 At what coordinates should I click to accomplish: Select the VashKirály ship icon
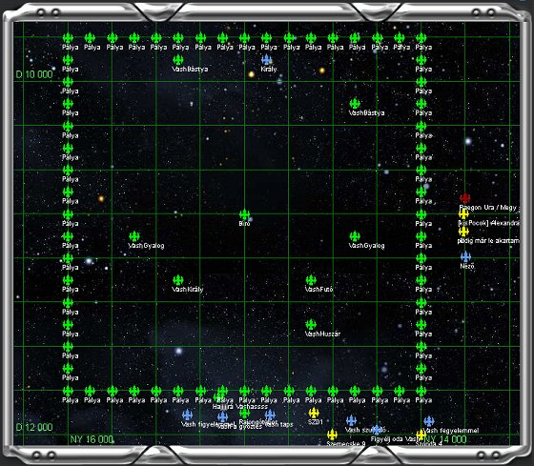click(x=178, y=280)
